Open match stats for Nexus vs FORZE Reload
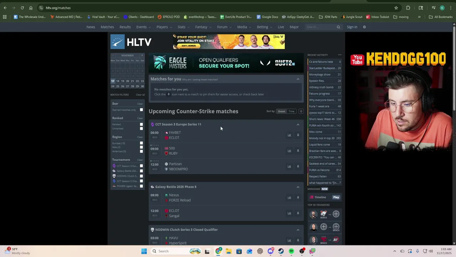456x257 pixels. tap(289, 198)
